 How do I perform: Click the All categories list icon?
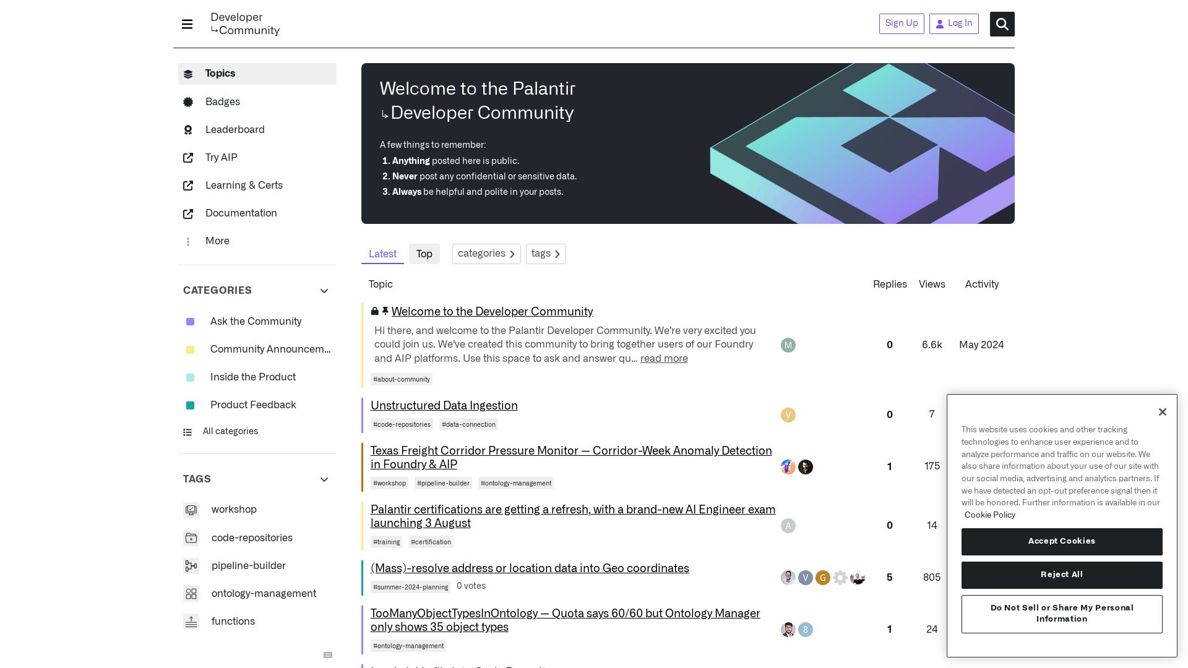point(187,432)
